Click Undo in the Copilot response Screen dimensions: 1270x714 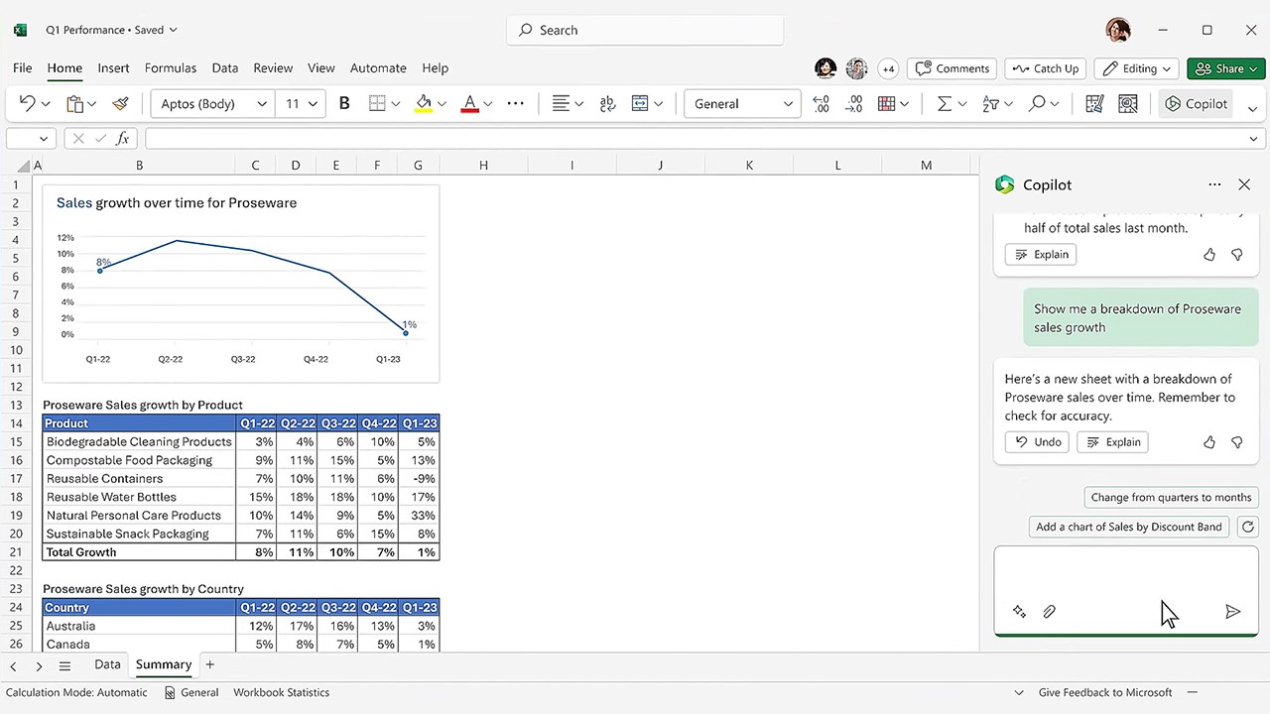tap(1037, 442)
